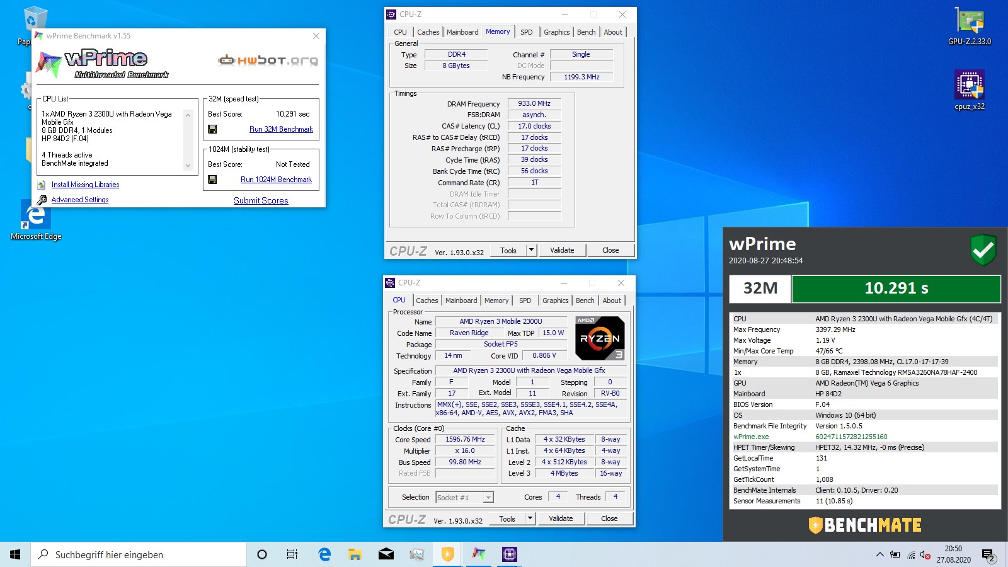Launch Edge from the taskbar
The height and width of the screenshot is (567, 1008).
pyautogui.click(x=324, y=554)
